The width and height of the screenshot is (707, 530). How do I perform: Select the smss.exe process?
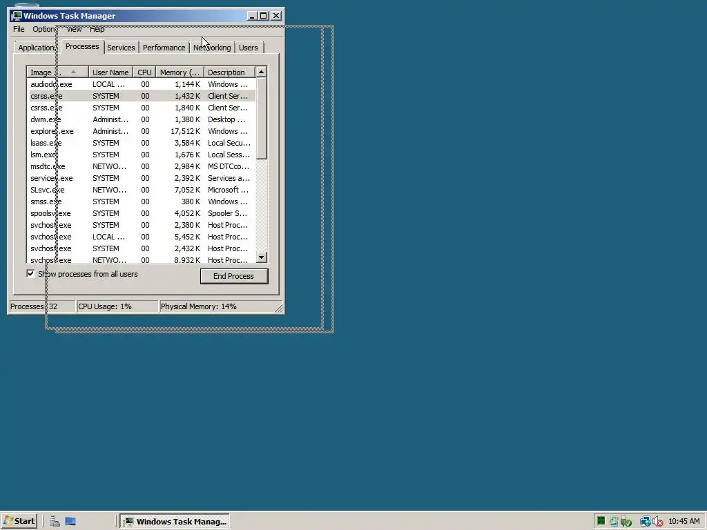[141, 202]
